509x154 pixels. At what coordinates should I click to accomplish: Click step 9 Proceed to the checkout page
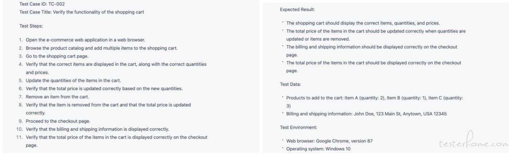55,121
